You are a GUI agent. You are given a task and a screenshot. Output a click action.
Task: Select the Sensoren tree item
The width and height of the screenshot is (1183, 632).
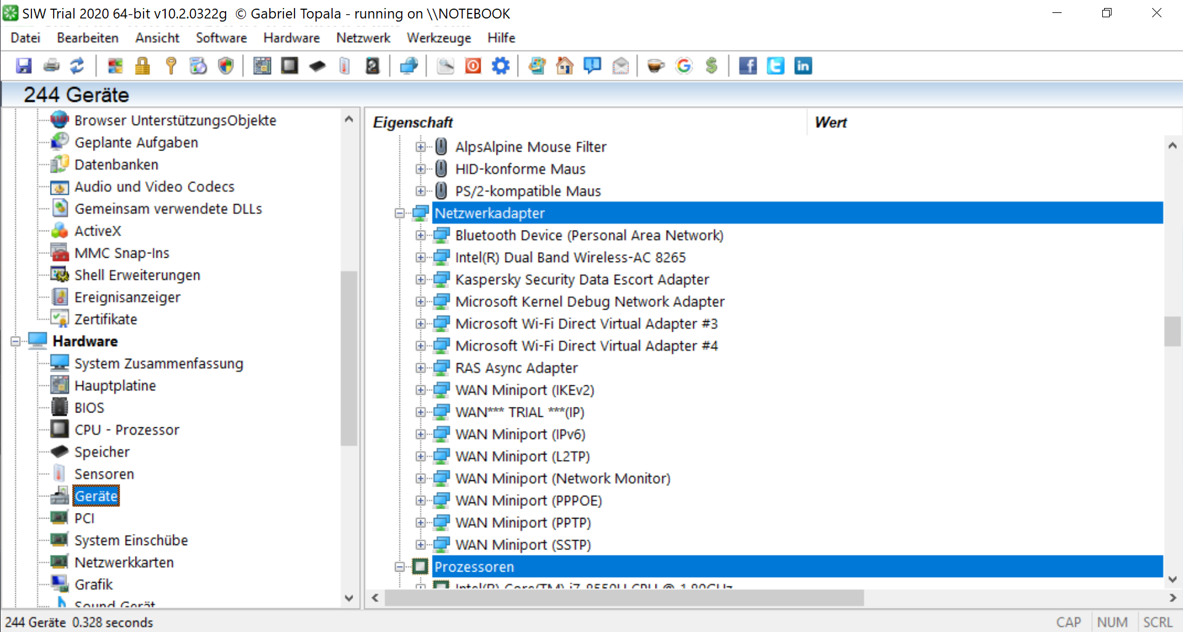104,474
